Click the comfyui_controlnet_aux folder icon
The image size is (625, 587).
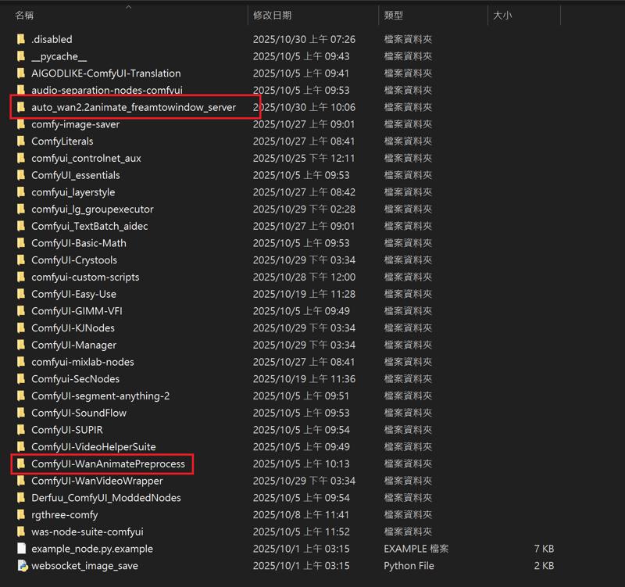click(21, 159)
